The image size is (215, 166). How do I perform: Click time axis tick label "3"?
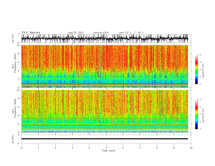(x=72, y=148)
